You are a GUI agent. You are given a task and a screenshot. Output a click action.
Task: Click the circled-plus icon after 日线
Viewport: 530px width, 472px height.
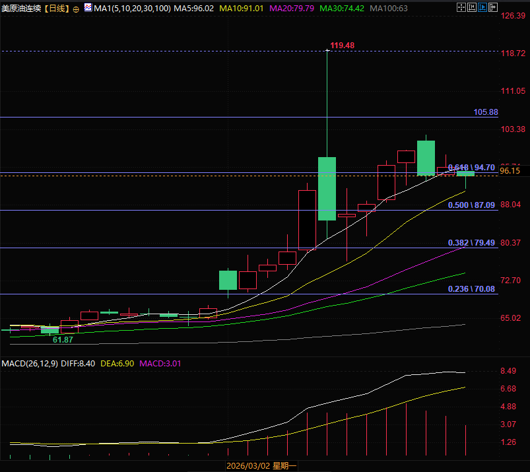click(x=76, y=9)
